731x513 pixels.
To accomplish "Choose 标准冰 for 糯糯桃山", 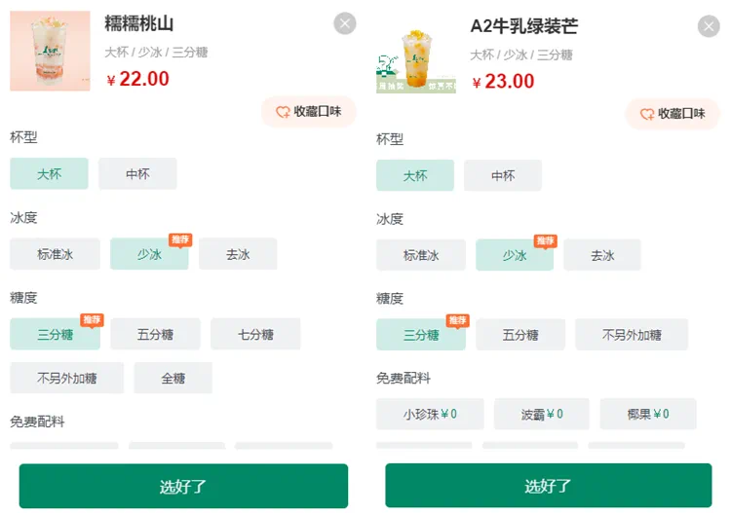I will [55, 254].
